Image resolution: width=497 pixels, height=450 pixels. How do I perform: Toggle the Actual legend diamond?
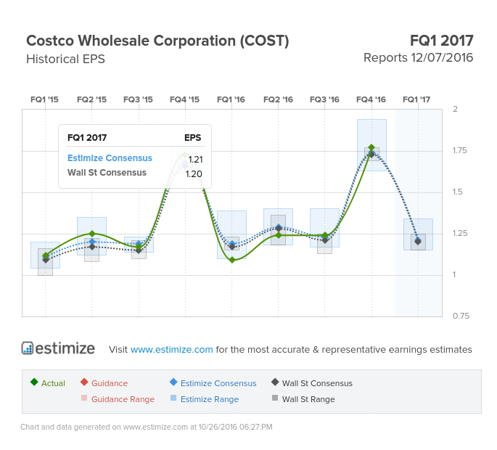coord(34,382)
